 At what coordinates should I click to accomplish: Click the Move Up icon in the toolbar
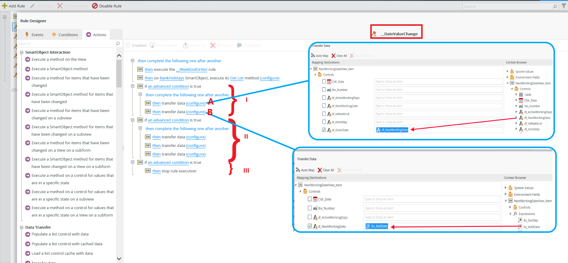186,45
